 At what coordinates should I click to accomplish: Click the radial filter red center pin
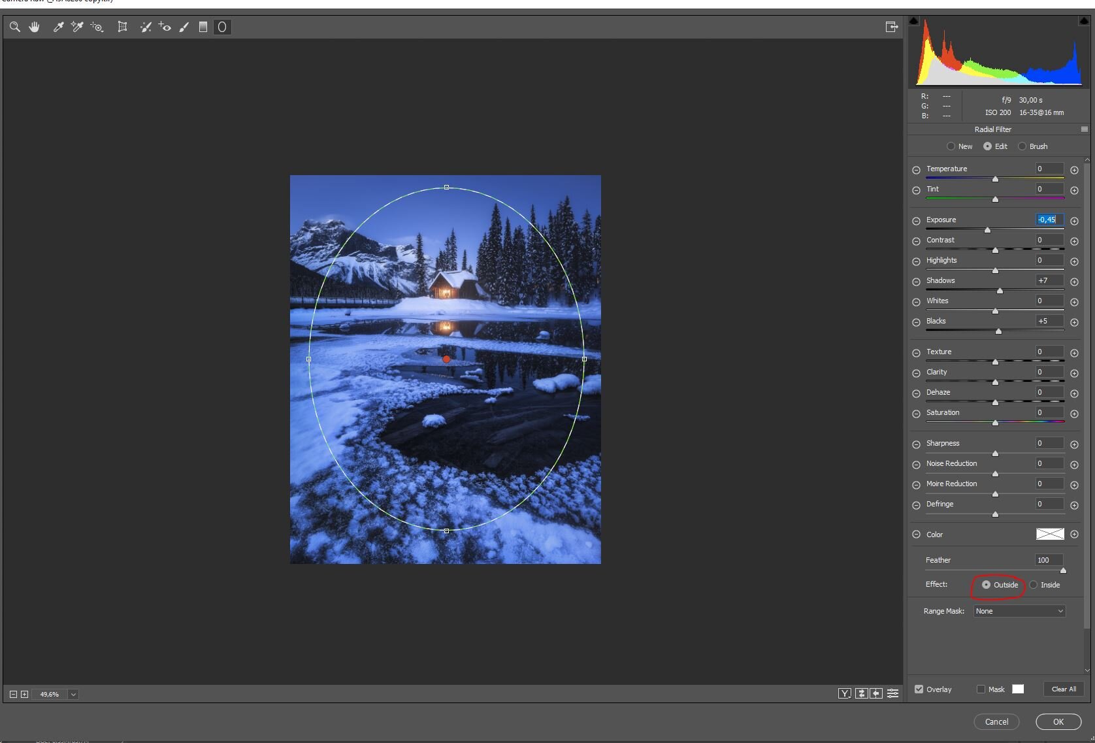coord(446,359)
